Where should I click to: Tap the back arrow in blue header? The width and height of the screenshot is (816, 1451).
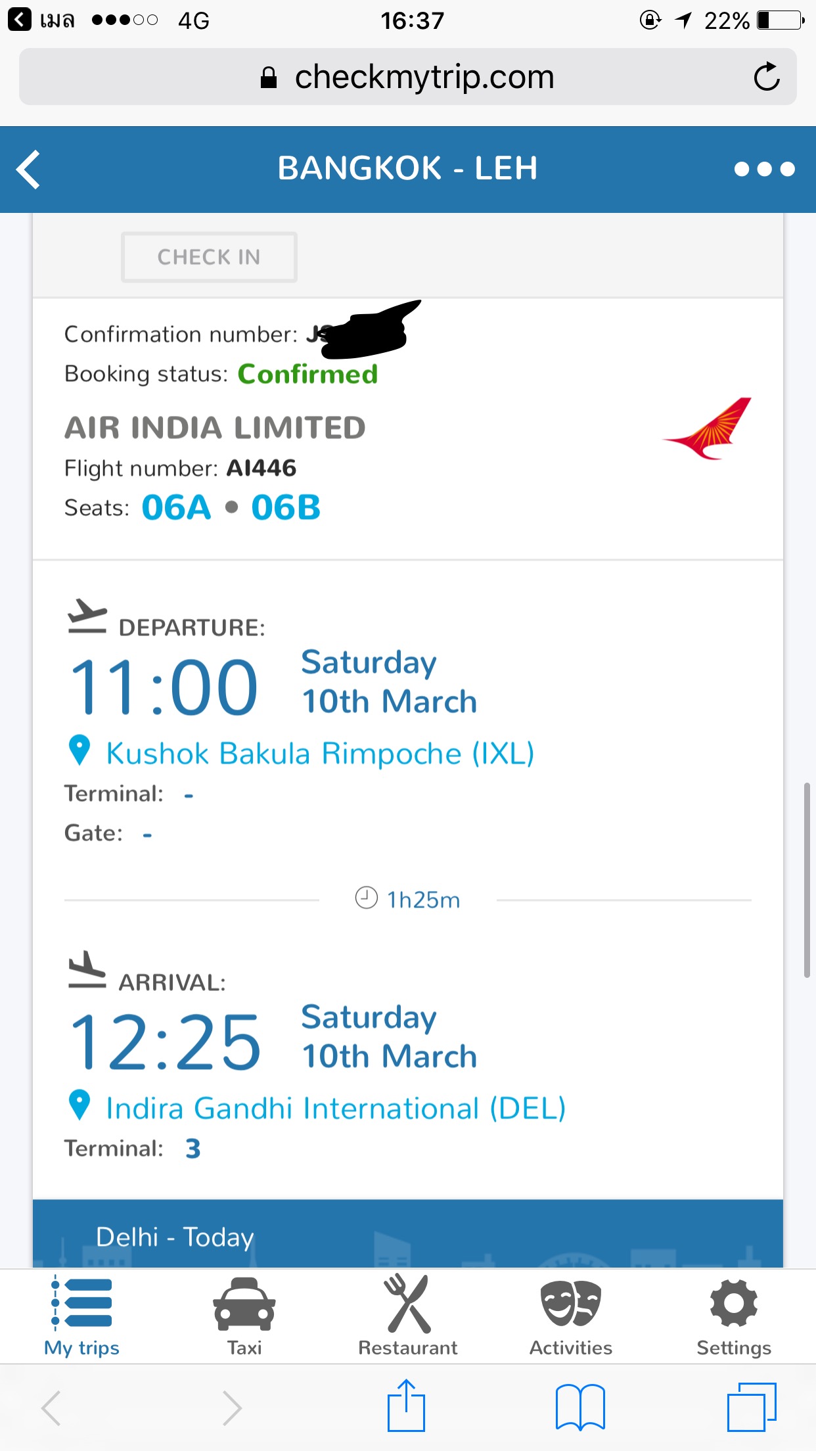pos(28,170)
